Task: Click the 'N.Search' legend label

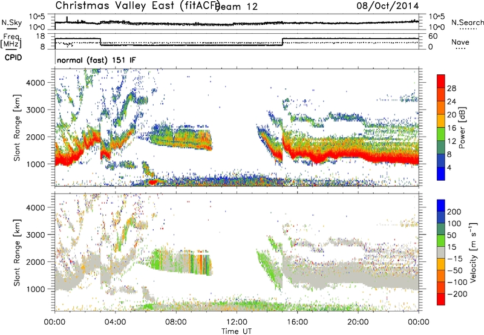Action: click(x=467, y=22)
